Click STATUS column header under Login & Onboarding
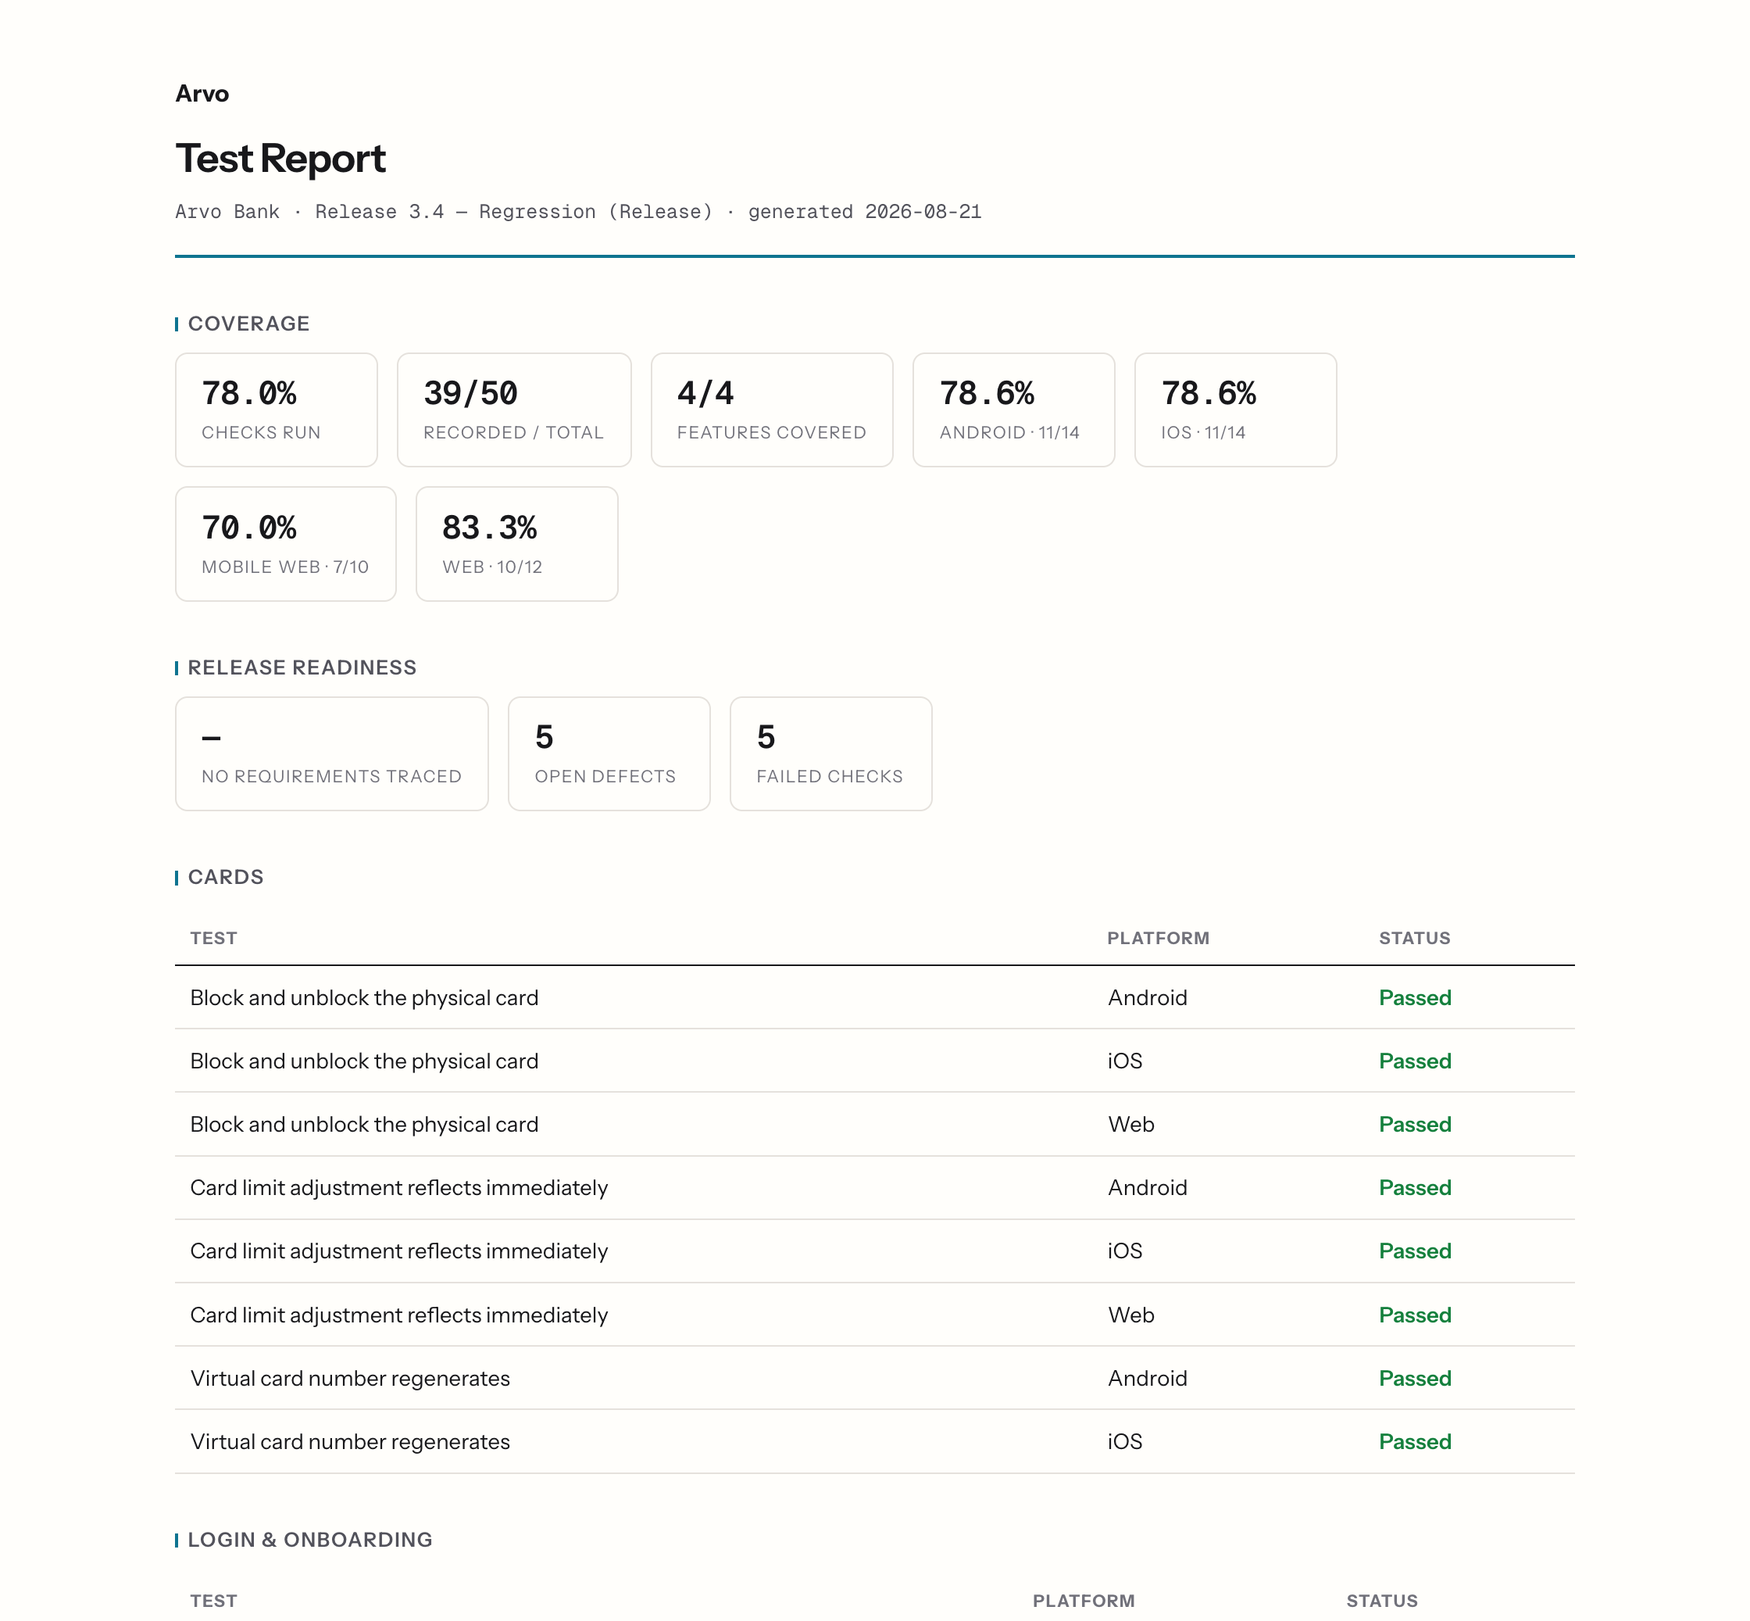Viewport: 1750px width, 1621px height. [1382, 1600]
